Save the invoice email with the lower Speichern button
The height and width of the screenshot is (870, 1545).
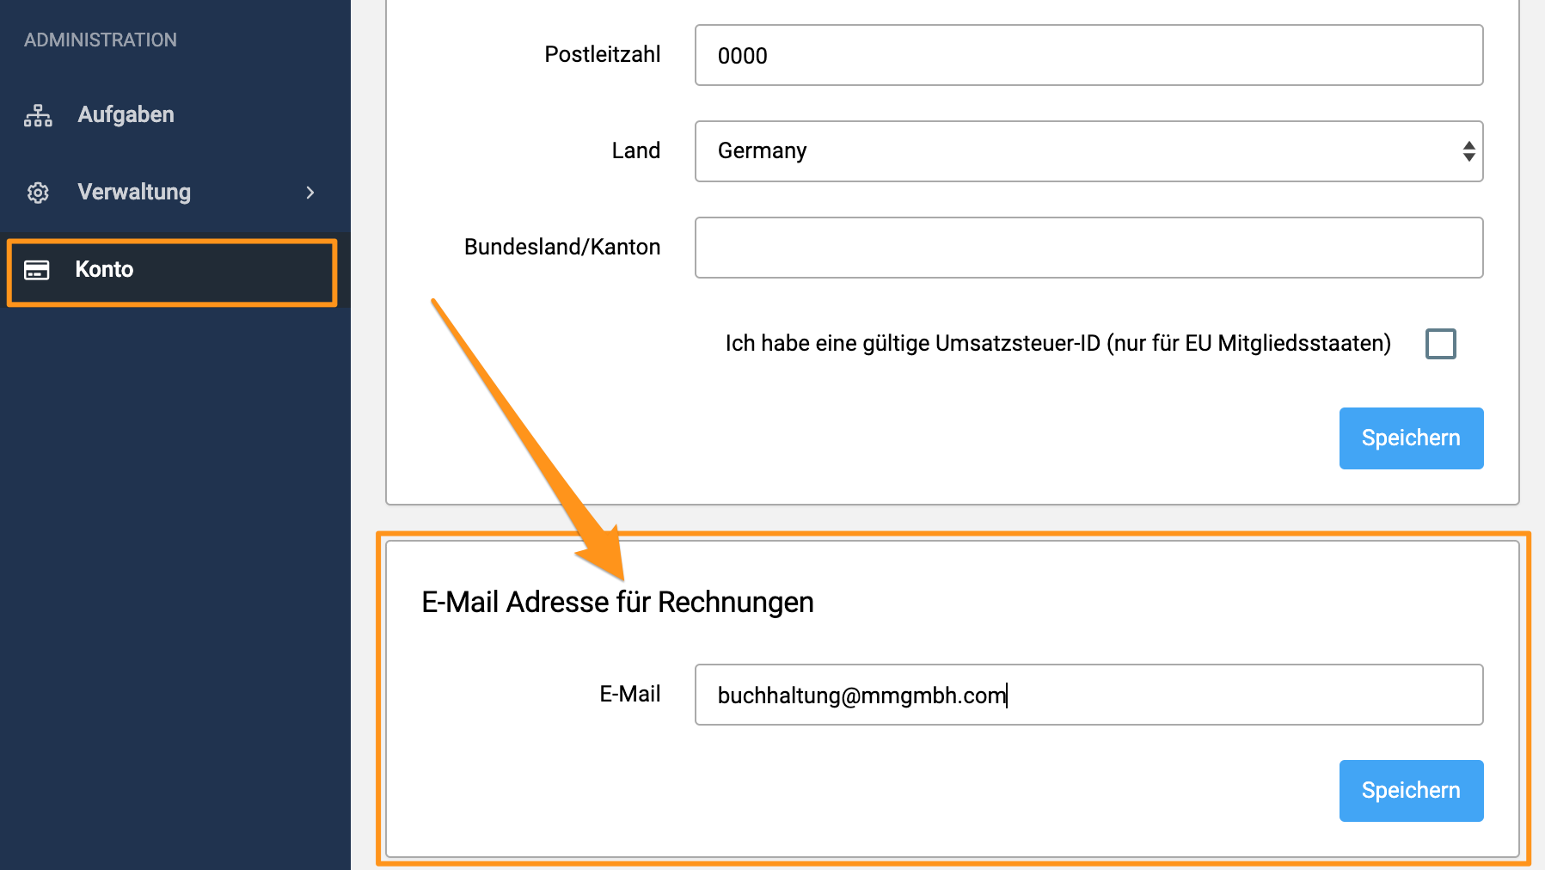1411,791
